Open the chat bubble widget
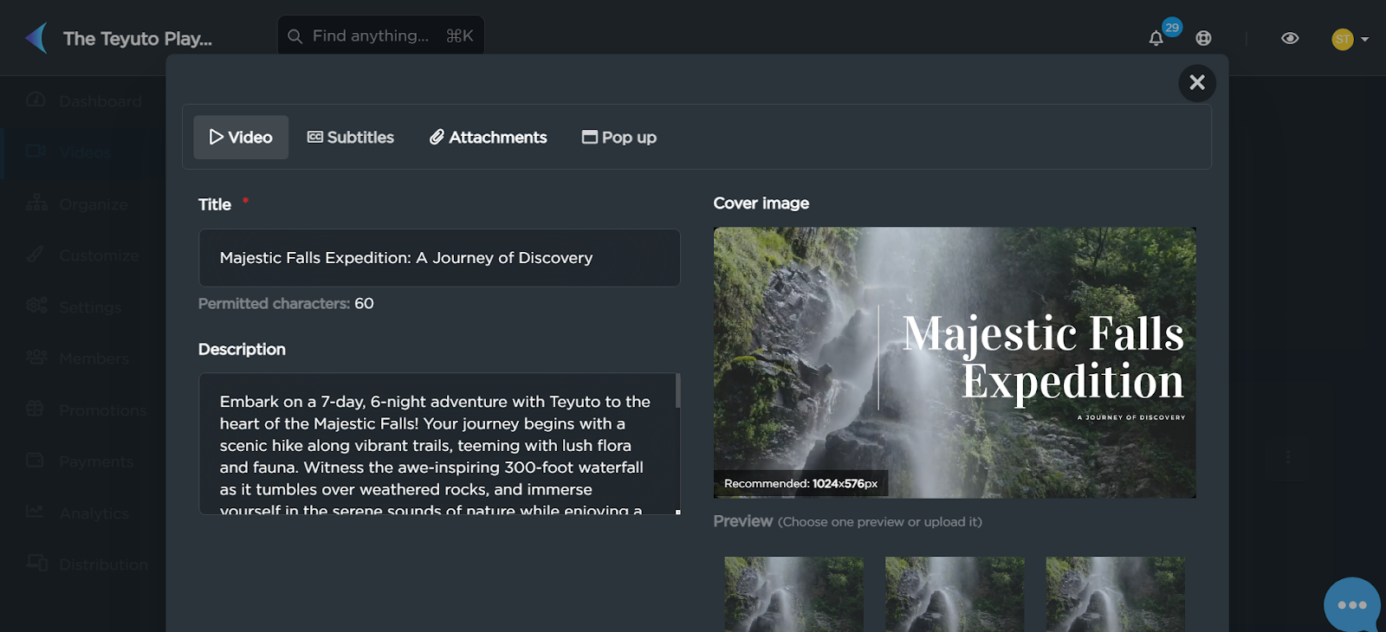1386x632 pixels. click(x=1352, y=604)
